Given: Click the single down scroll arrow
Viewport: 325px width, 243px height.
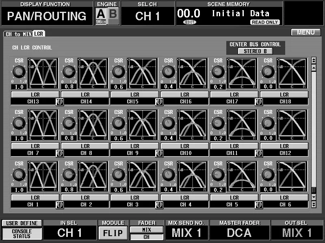Looking at the screenshot, I should coord(314,197).
